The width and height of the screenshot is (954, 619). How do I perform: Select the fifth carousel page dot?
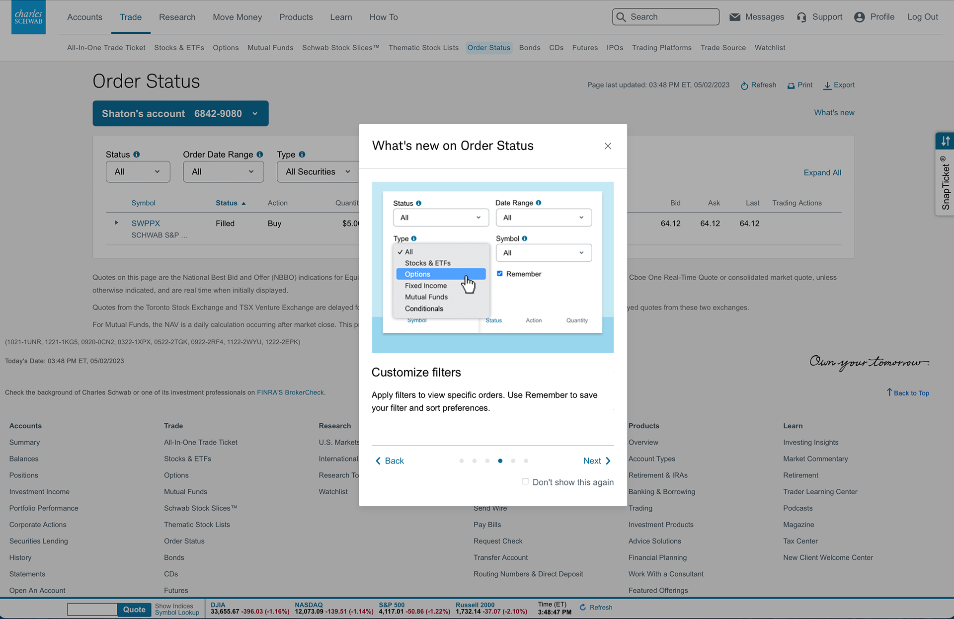(513, 461)
